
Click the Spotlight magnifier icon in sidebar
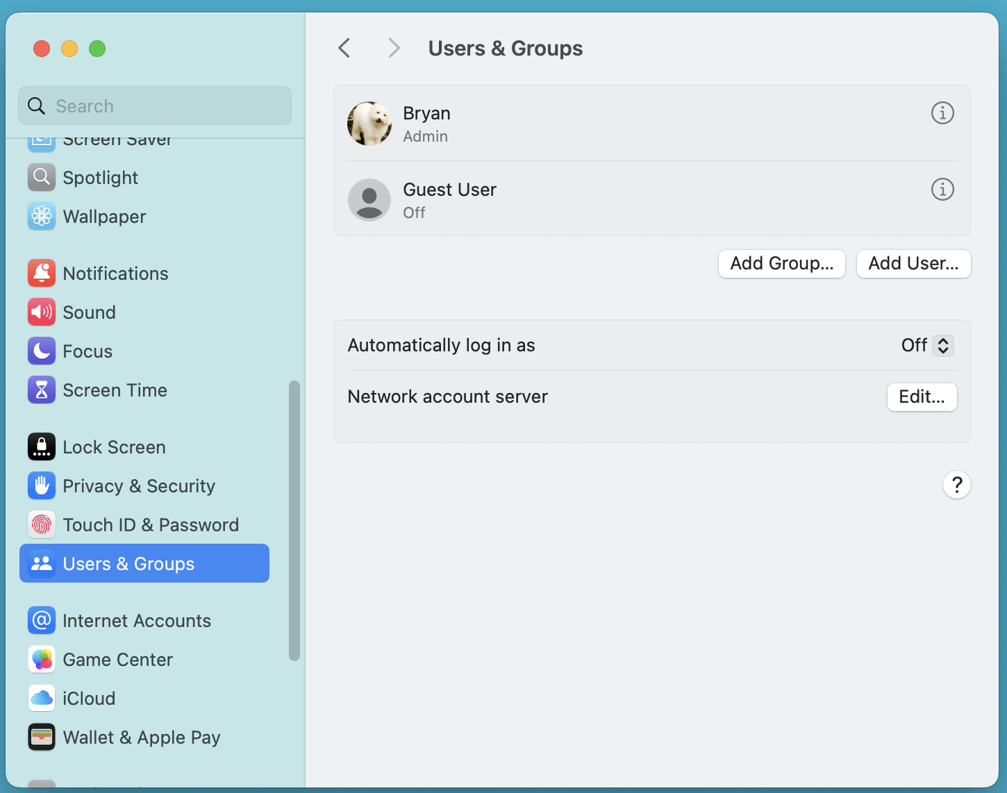tap(42, 178)
